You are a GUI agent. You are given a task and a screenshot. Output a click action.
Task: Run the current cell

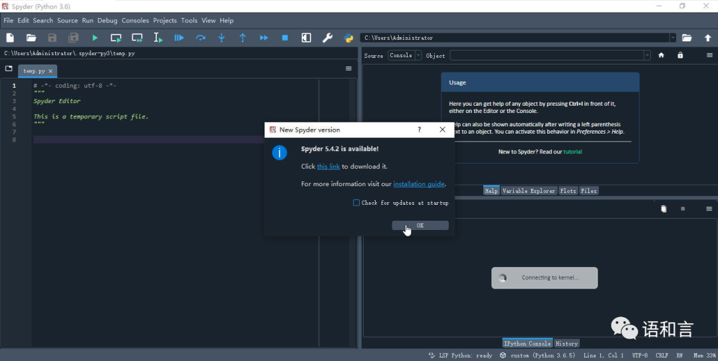116,38
